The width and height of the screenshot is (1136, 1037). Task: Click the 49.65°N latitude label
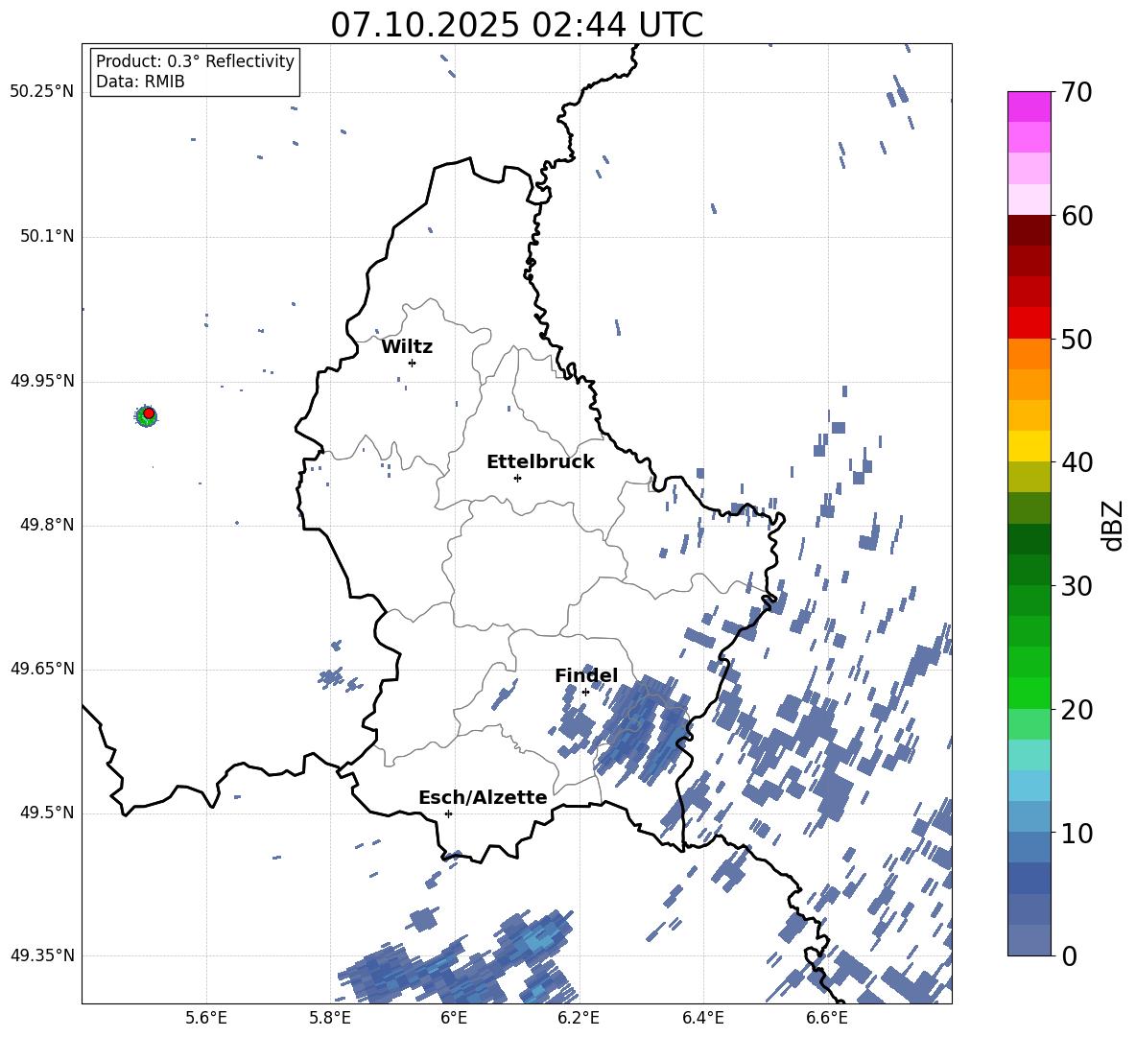tap(42, 669)
